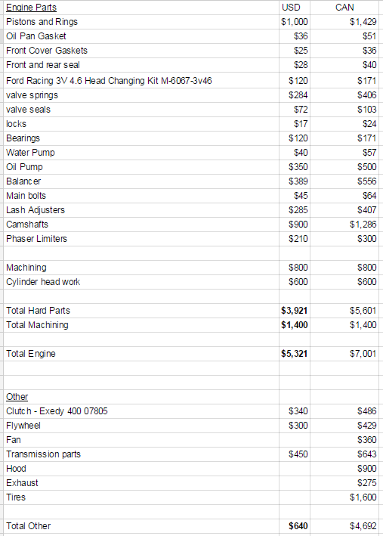Select the Total Engine USD $5,321 cell
Image resolution: width=383 pixels, height=536 pixels.
294,354
